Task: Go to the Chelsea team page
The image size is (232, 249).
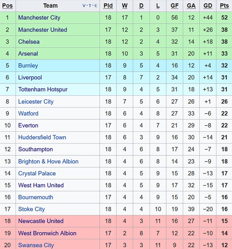Action: 29,42
